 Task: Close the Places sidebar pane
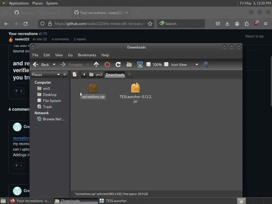click(65, 75)
